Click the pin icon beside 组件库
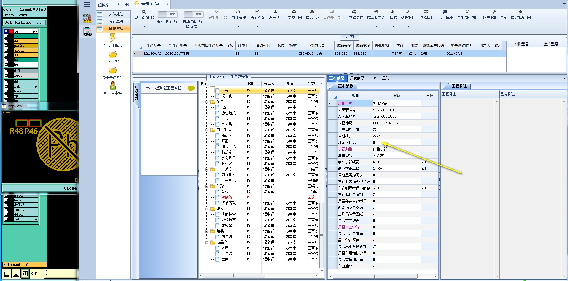 tap(127, 4)
